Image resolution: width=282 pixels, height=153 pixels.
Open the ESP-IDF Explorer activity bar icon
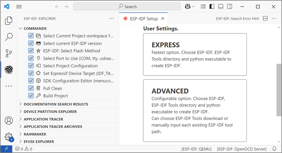tap(9, 70)
